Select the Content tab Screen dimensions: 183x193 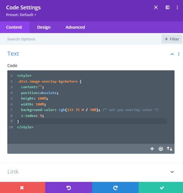click(14, 27)
